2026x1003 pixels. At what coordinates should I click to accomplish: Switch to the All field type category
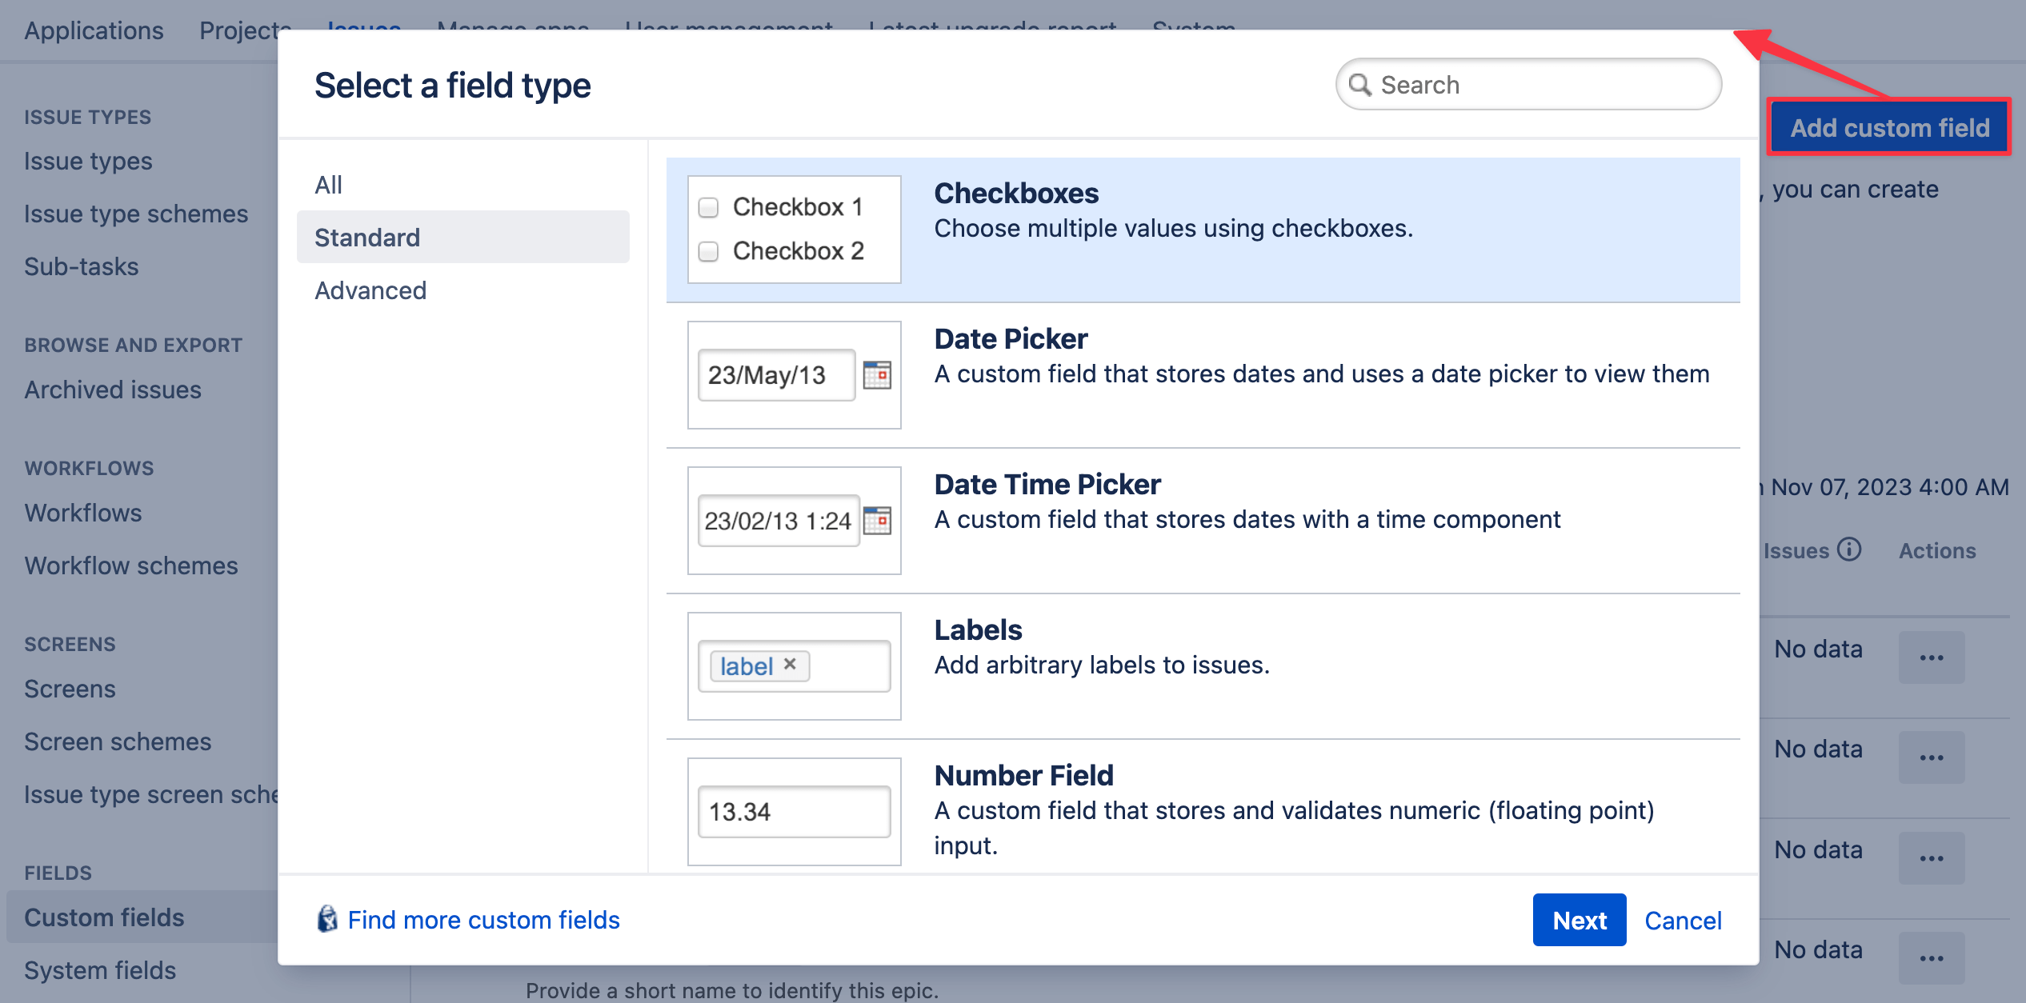pos(328,184)
